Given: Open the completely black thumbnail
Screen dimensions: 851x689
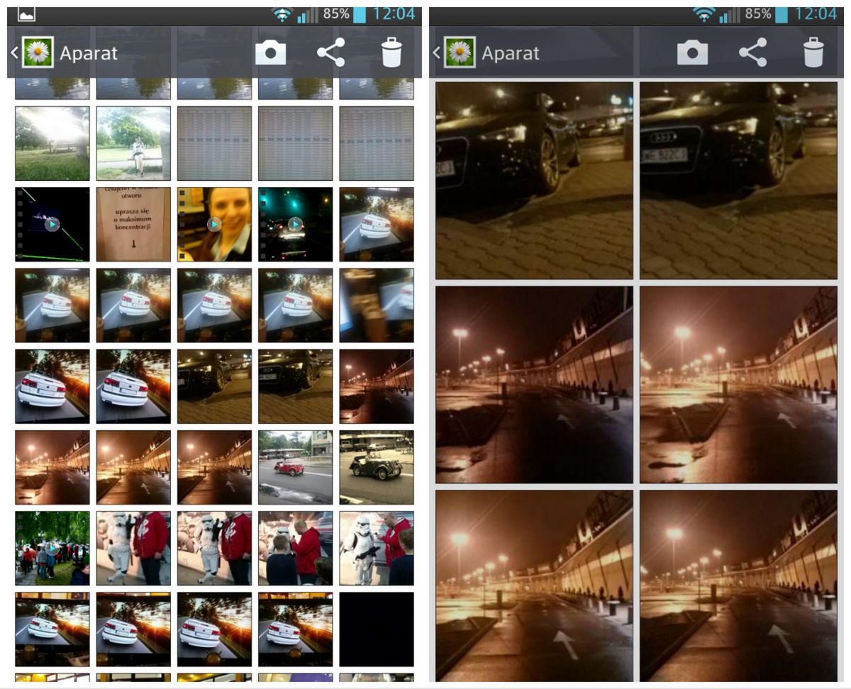Looking at the screenshot, I should tap(377, 629).
